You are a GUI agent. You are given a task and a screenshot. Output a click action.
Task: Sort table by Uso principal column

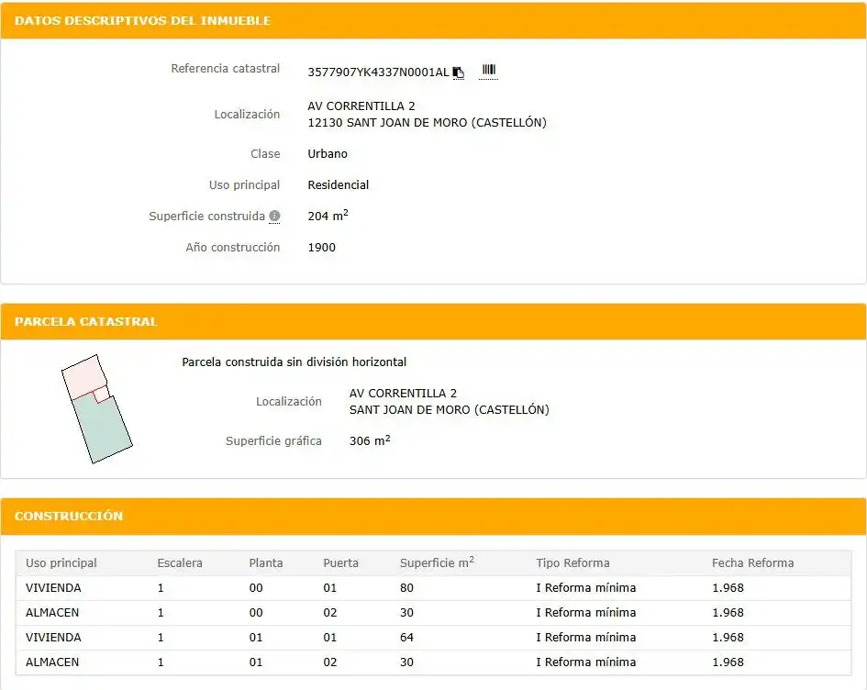pyautogui.click(x=61, y=562)
